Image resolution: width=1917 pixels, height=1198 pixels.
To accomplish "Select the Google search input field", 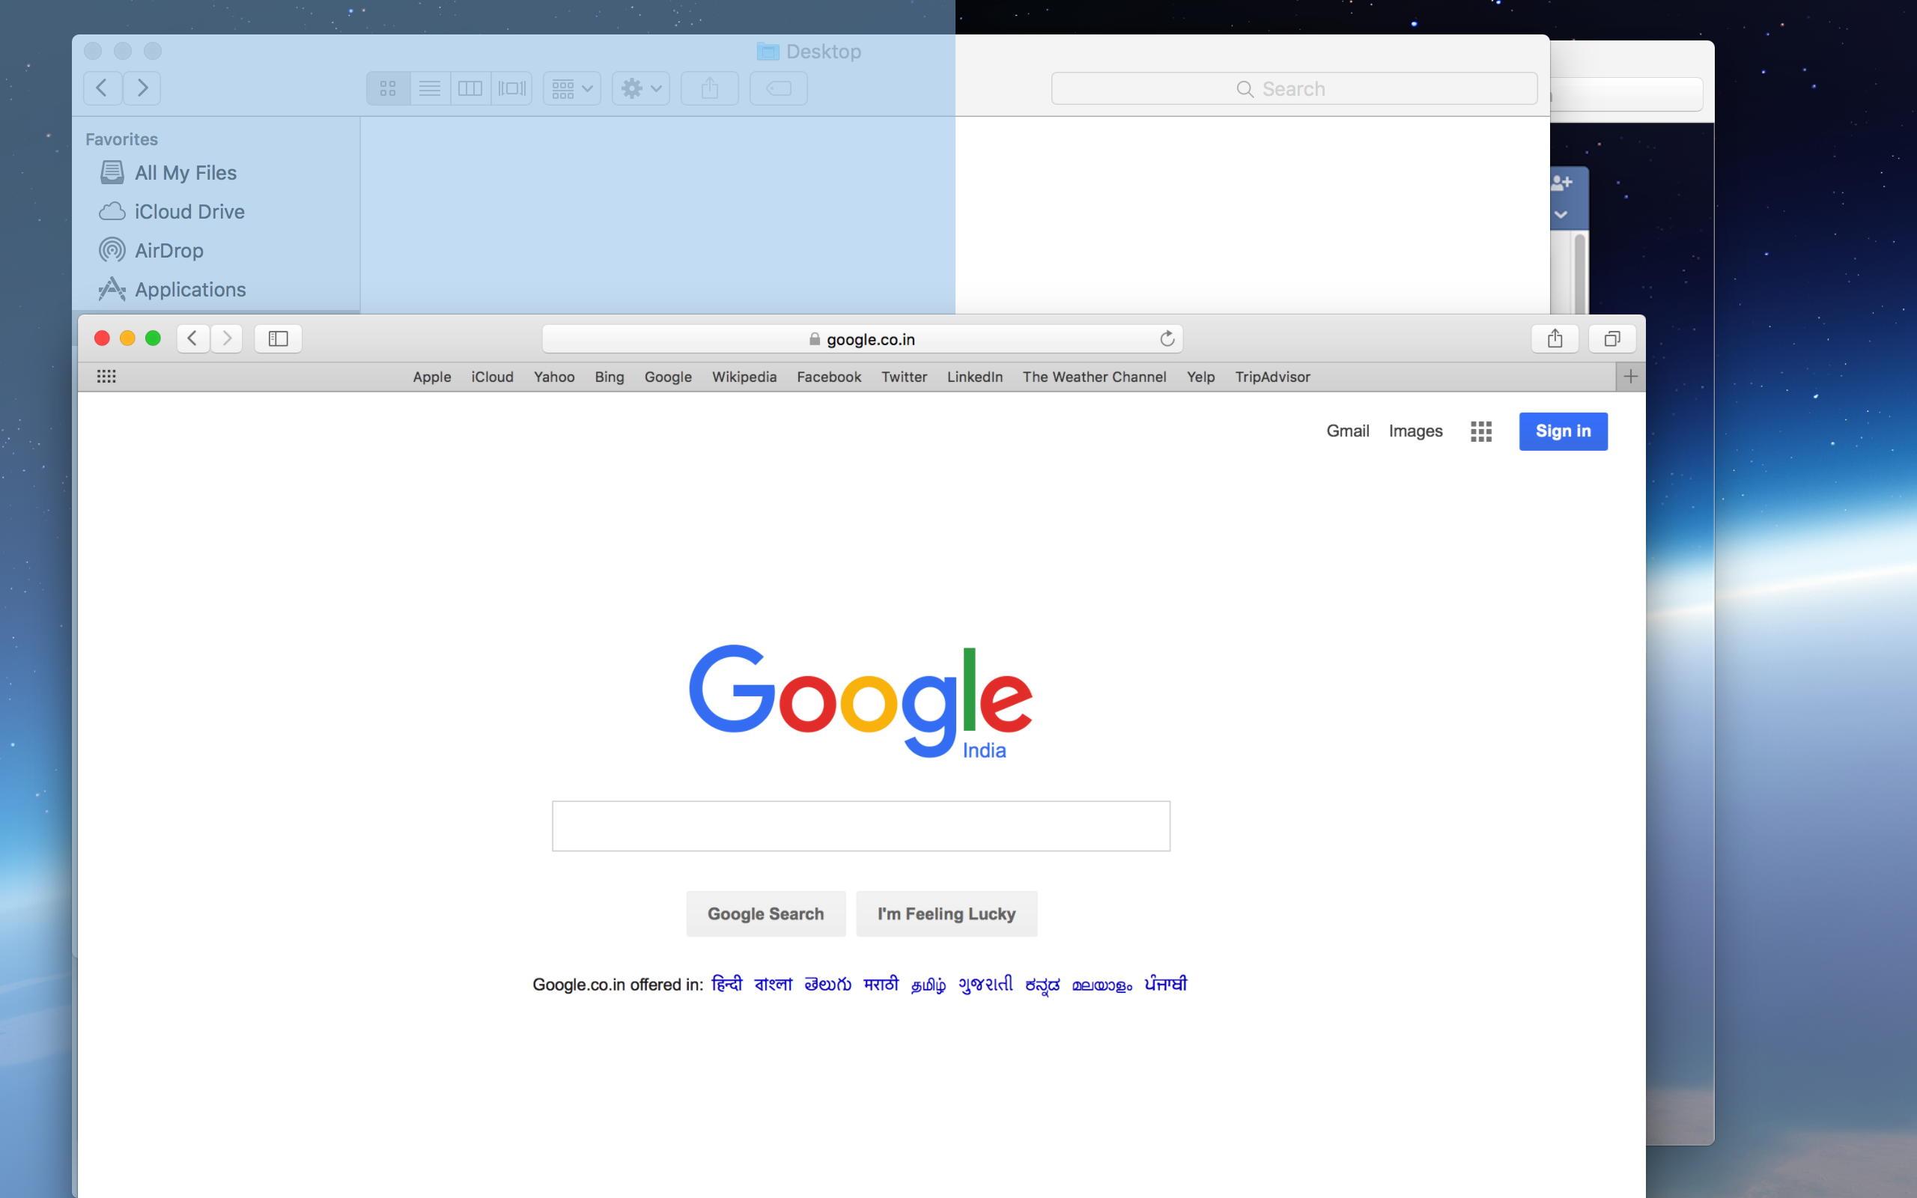I will click(861, 825).
